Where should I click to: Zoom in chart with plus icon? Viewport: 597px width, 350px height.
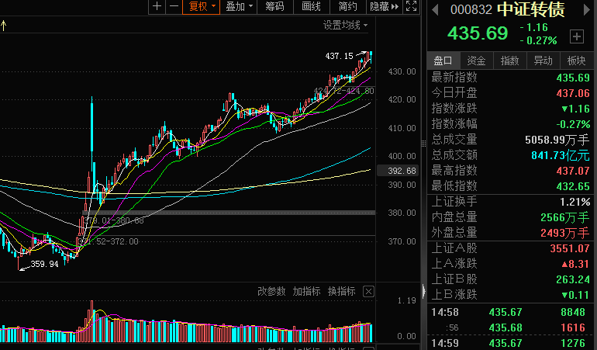[x=157, y=6]
